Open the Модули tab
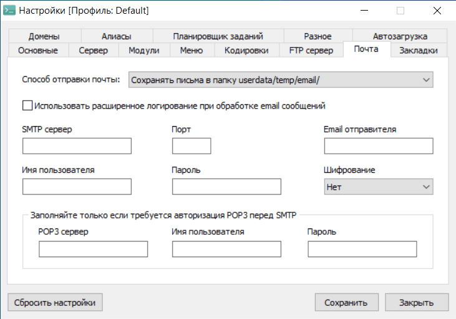 pyautogui.click(x=143, y=51)
